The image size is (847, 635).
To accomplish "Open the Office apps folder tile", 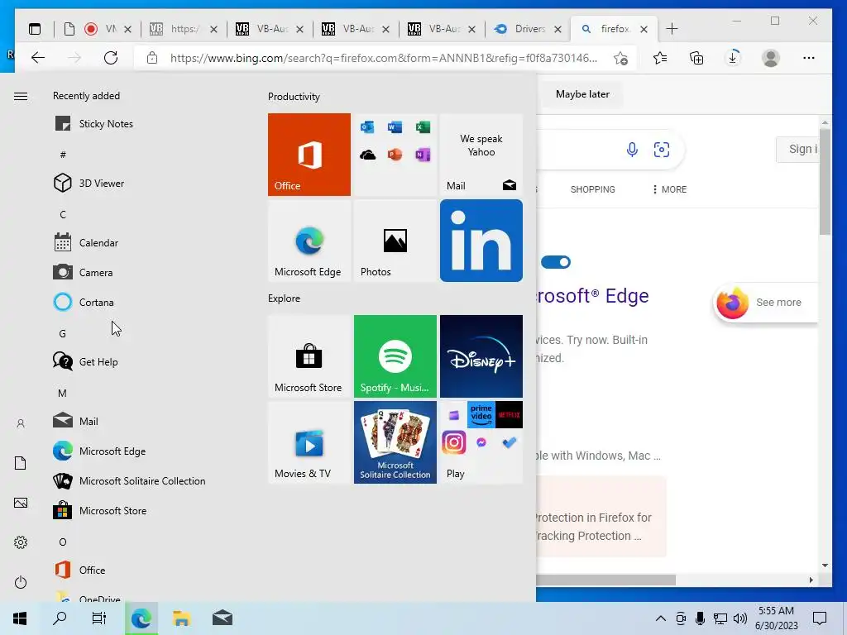I will [395, 155].
